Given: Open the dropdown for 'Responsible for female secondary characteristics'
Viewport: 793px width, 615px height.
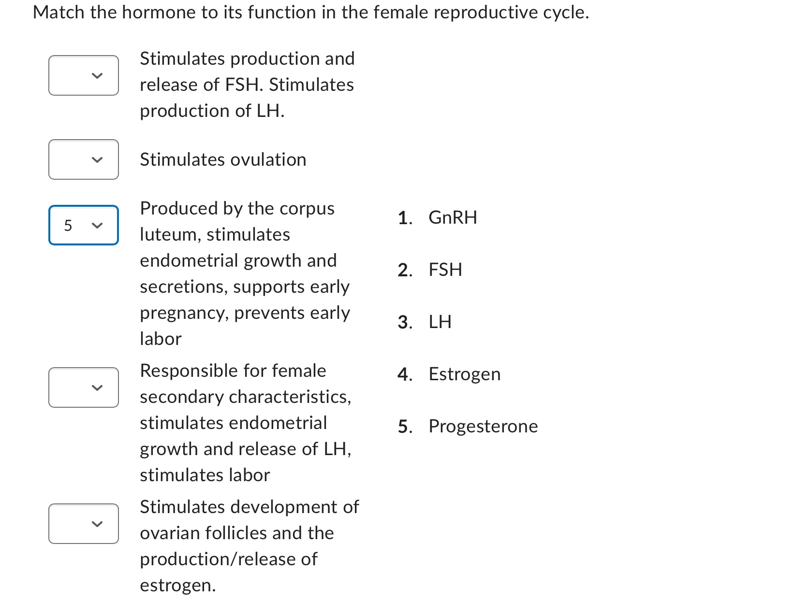Looking at the screenshot, I should [x=83, y=386].
